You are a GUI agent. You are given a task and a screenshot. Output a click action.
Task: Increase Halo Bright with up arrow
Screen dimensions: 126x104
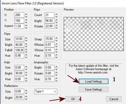tap(26, 72)
